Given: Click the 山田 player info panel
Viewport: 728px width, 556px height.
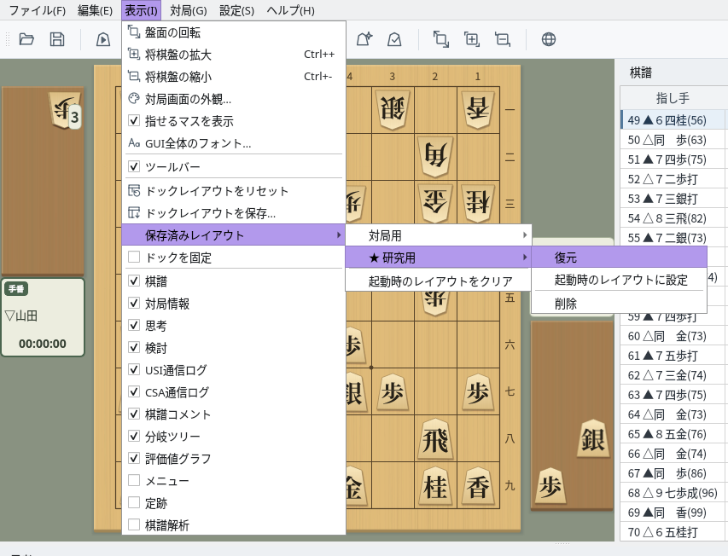Looking at the screenshot, I should pos(43,317).
